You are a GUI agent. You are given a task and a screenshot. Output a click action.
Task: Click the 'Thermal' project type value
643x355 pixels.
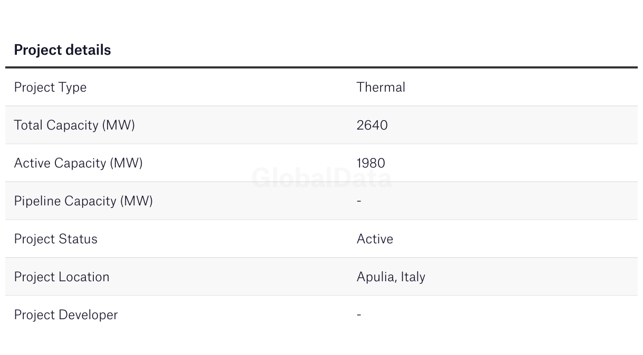pos(381,87)
